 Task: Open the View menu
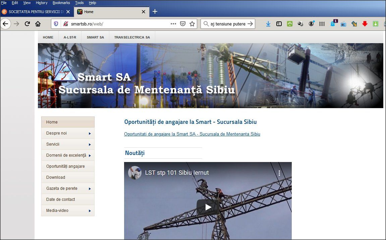pos(27,3)
